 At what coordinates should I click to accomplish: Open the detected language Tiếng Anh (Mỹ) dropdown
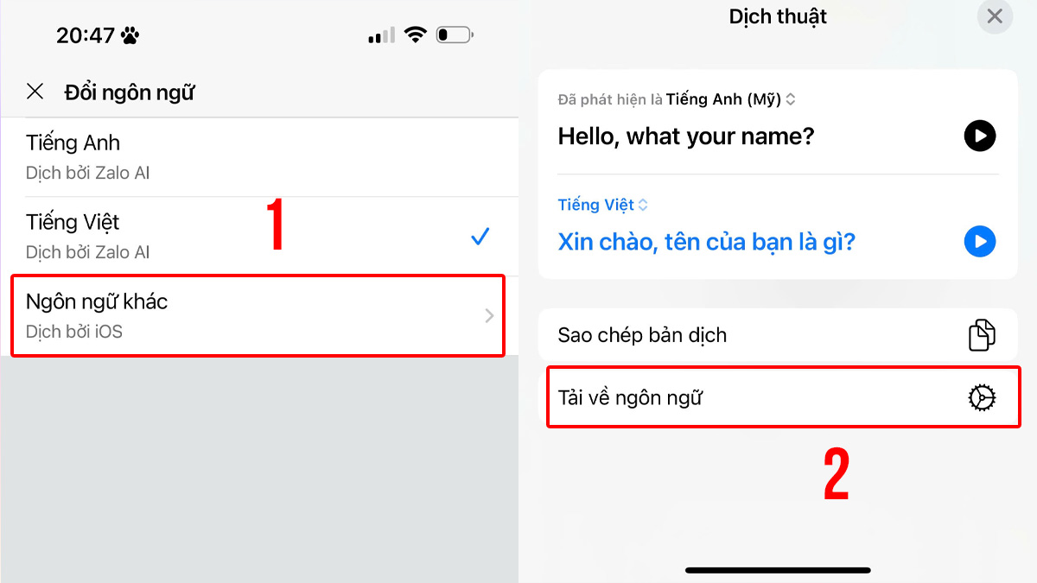click(730, 99)
